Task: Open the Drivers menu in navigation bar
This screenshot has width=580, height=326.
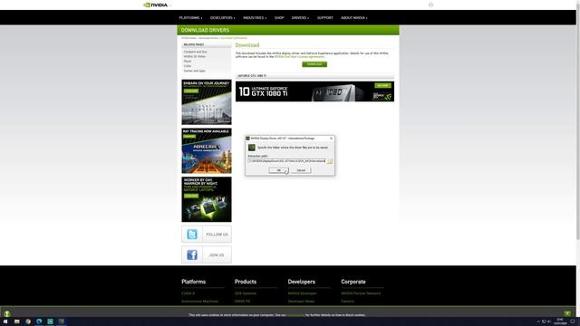Action: tap(300, 18)
